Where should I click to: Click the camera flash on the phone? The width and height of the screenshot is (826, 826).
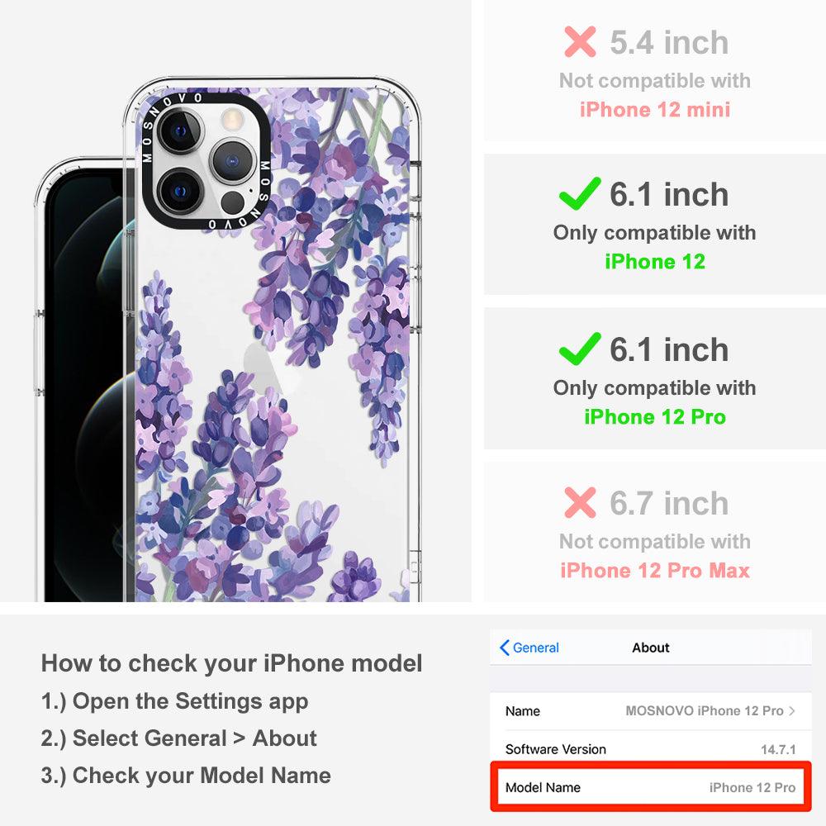[x=230, y=119]
